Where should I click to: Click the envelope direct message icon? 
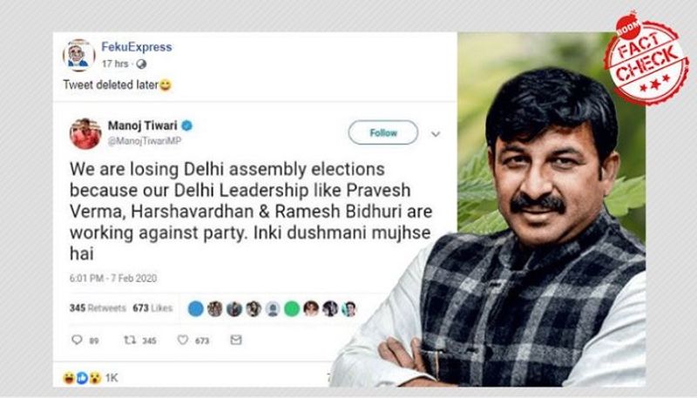click(x=236, y=340)
